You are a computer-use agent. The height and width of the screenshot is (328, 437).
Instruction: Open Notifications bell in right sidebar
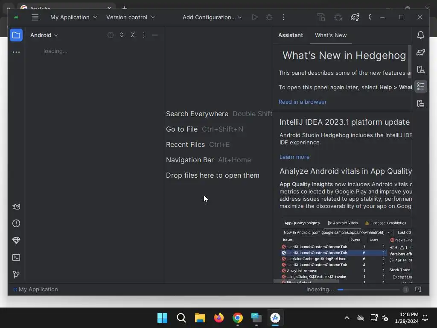[421, 35]
